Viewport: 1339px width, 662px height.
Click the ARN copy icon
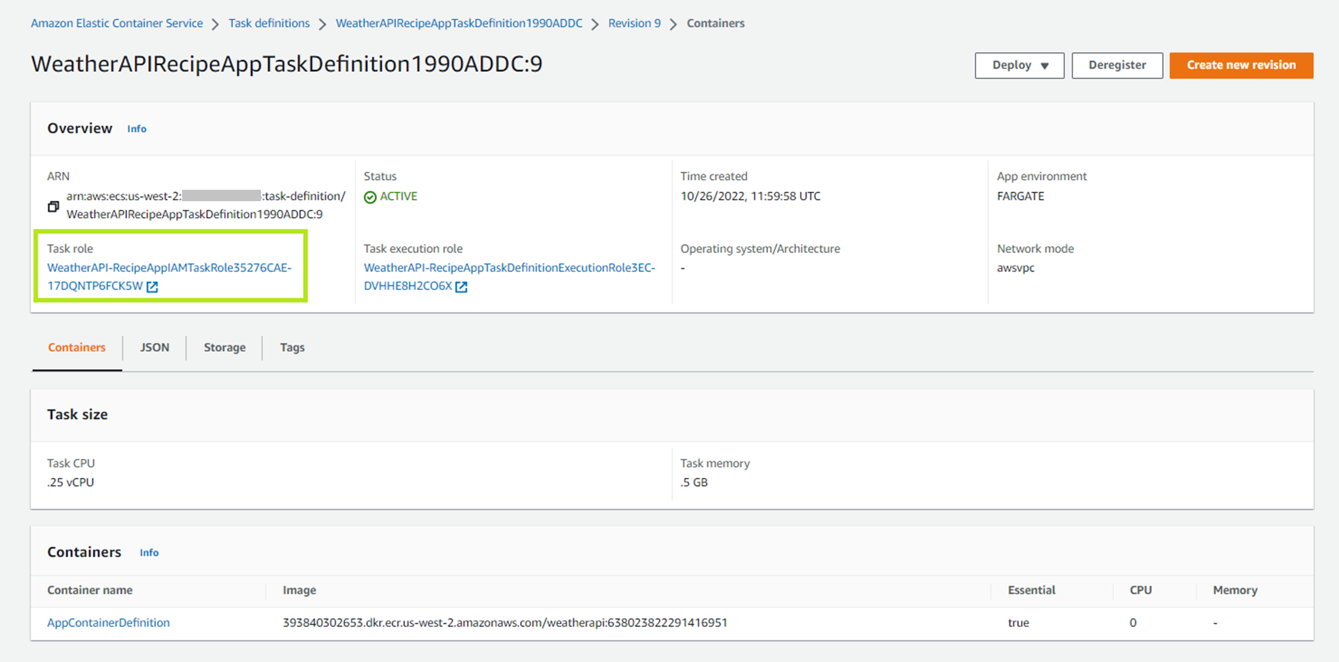click(x=53, y=205)
